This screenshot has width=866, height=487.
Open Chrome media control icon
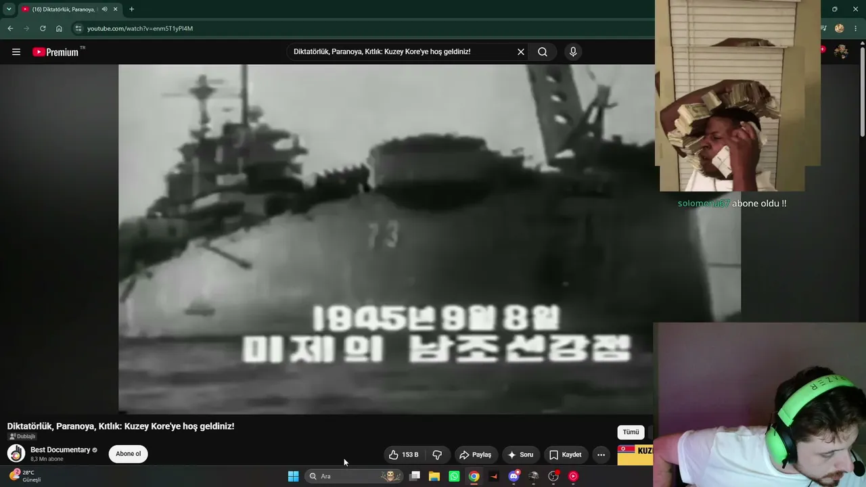pos(823,28)
